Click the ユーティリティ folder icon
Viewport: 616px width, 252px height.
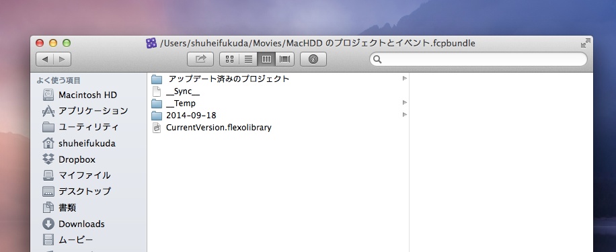click(48, 127)
